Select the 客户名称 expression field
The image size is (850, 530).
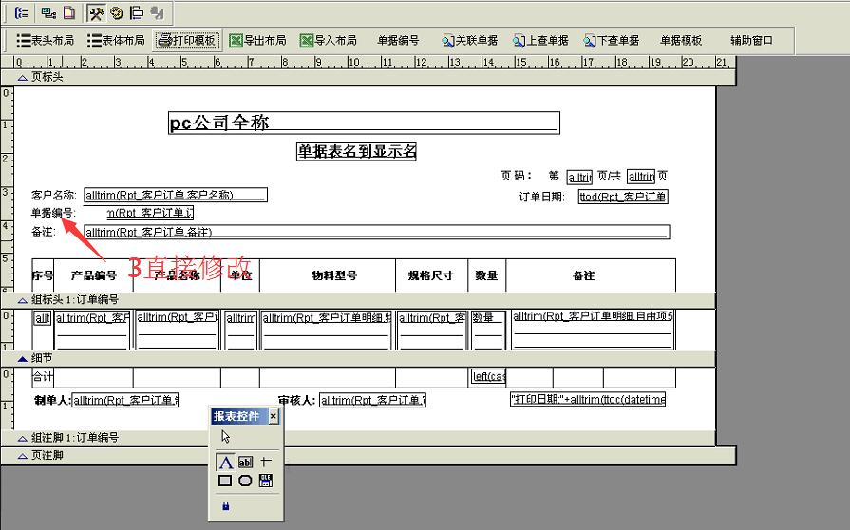tap(175, 196)
